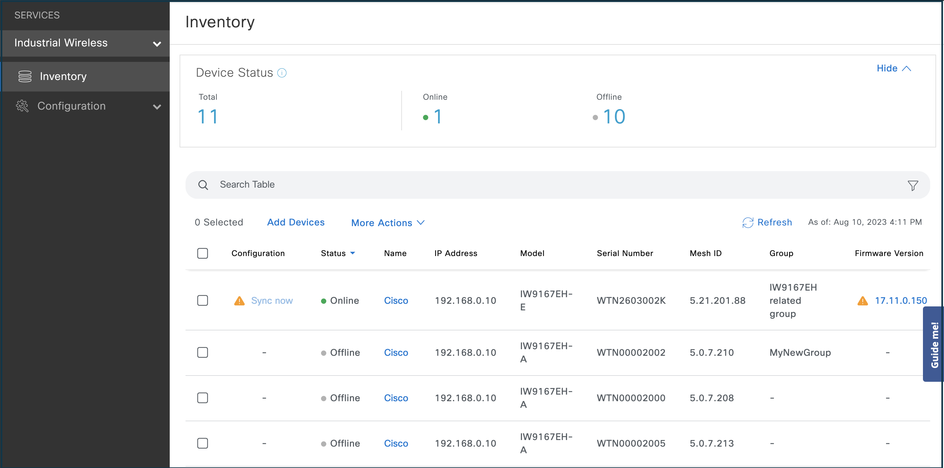Click the Sync now warning triangle
Image resolution: width=944 pixels, height=468 pixels.
(x=239, y=301)
